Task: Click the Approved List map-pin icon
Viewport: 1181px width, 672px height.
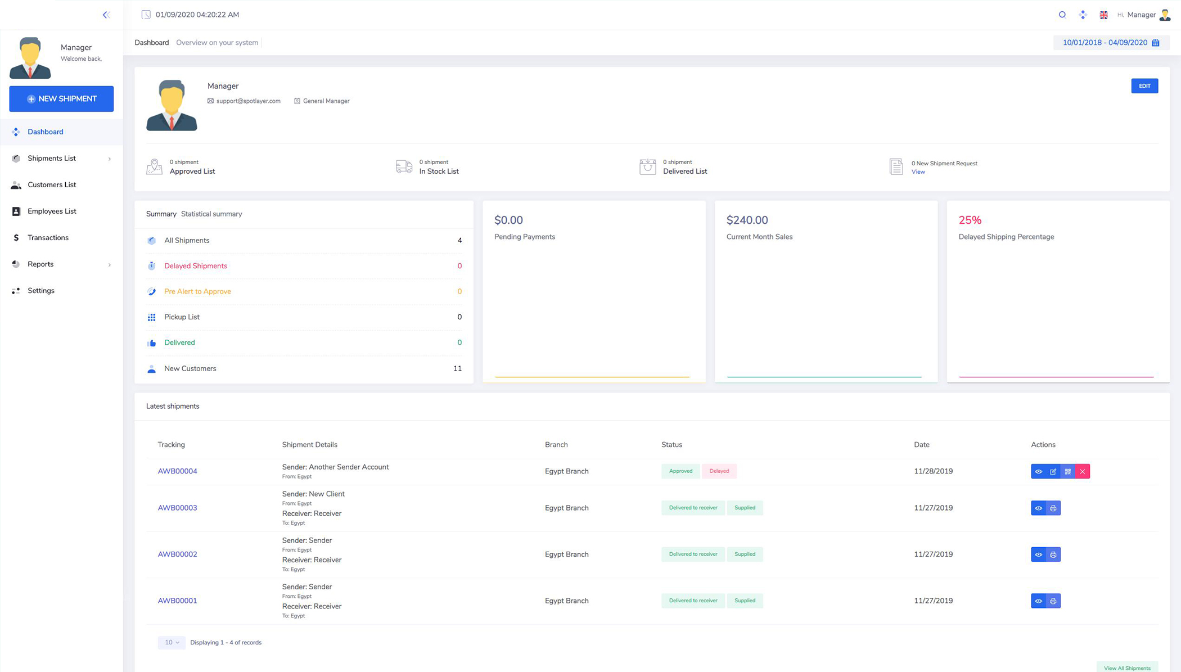Action: coord(154,166)
